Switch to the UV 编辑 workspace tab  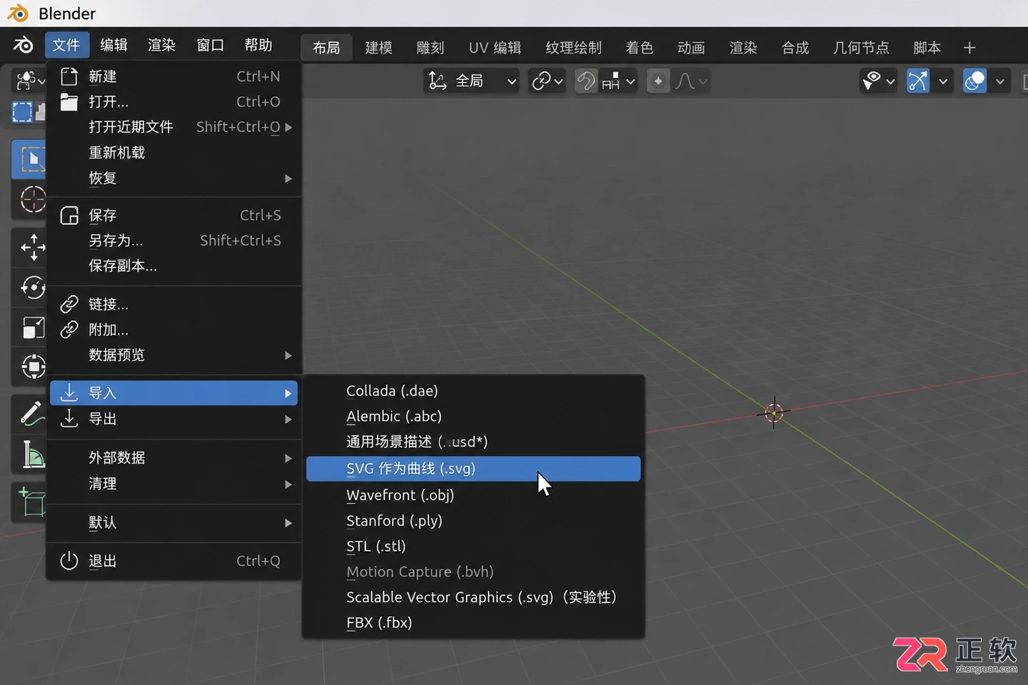(495, 48)
